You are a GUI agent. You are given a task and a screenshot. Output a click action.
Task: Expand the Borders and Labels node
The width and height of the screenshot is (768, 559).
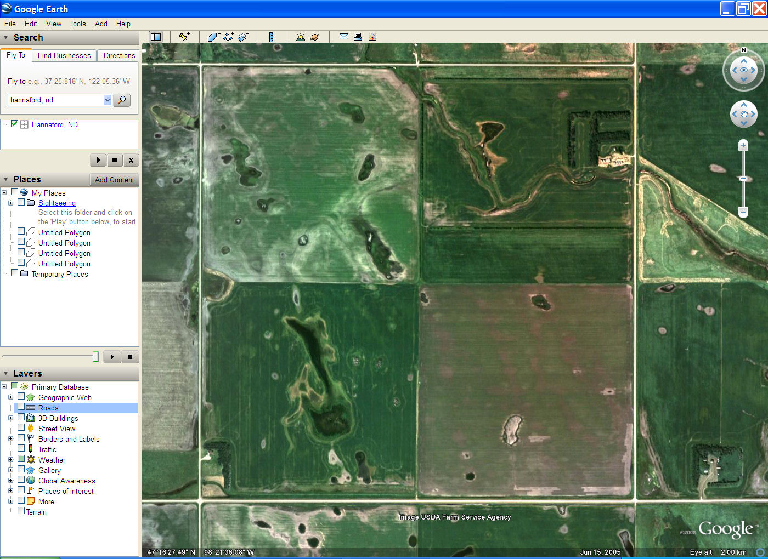pos(10,439)
